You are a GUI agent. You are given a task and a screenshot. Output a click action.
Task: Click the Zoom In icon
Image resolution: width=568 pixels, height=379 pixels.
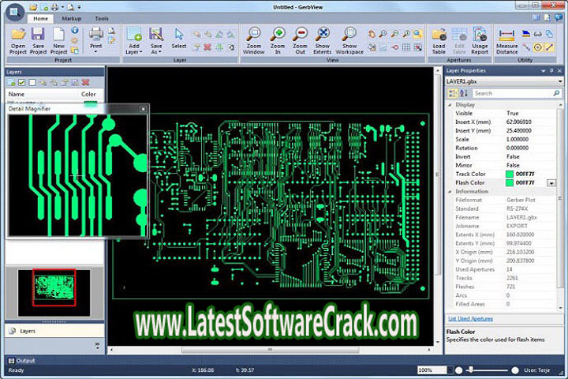[x=278, y=35]
